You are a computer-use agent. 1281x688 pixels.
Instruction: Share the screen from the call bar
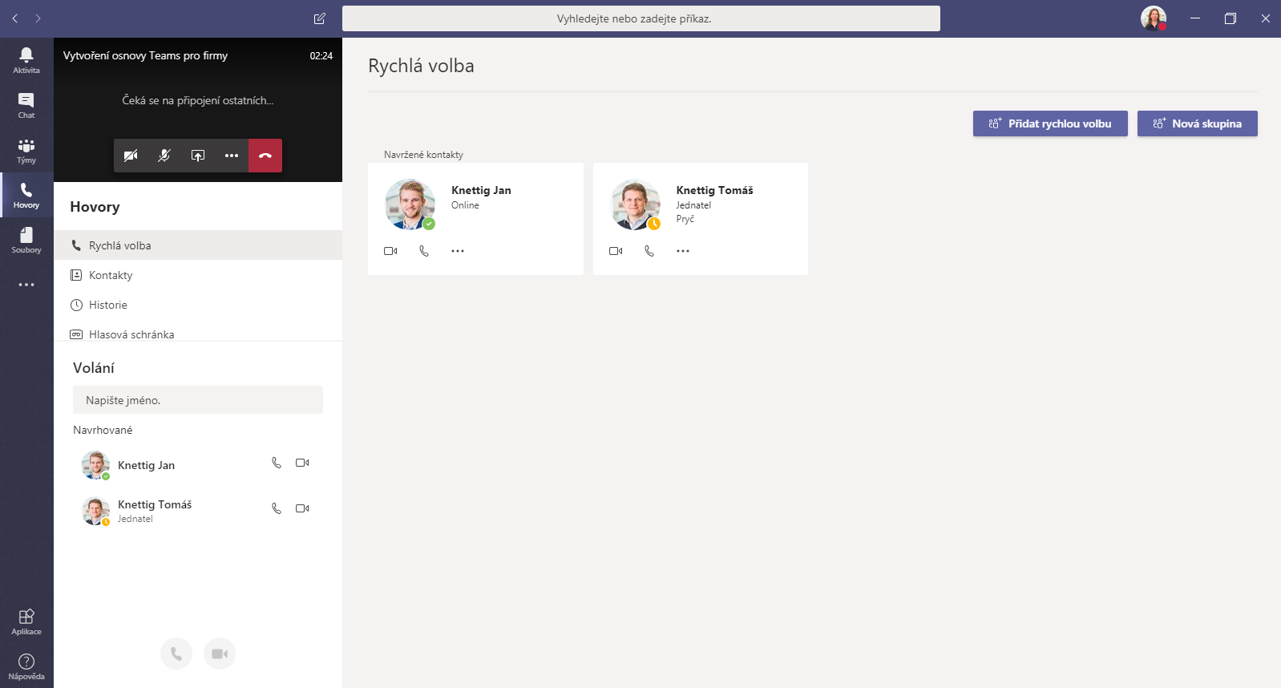[x=198, y=156]
